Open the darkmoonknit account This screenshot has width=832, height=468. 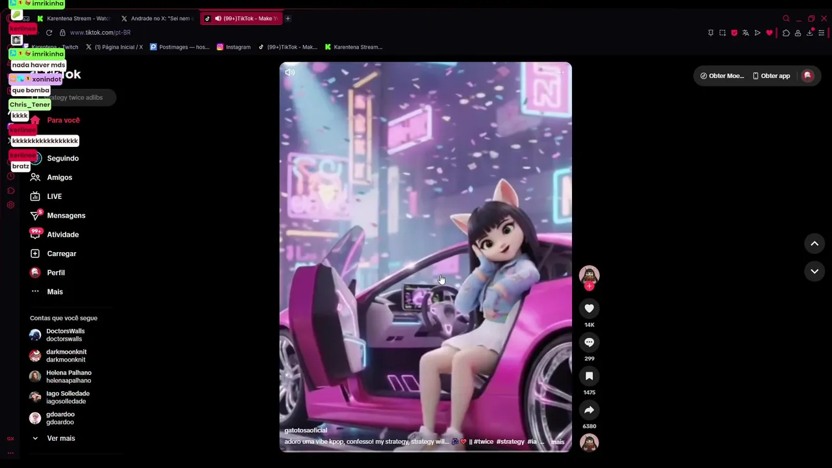tap(65, 356)
